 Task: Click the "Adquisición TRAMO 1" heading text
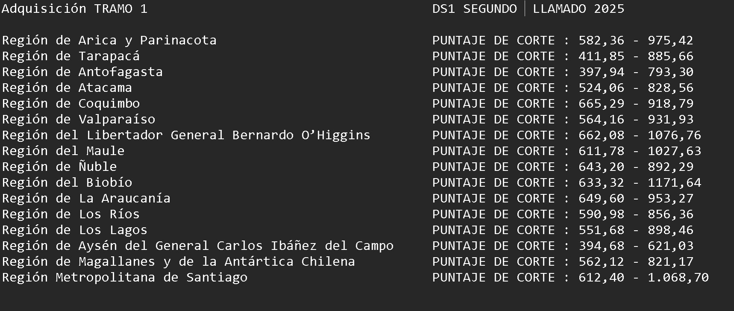tap(75, 9)
